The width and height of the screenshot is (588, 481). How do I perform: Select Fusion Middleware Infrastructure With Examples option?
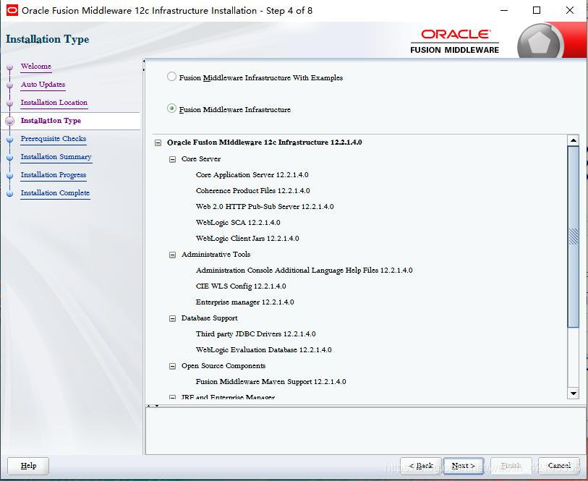[171, 77]
